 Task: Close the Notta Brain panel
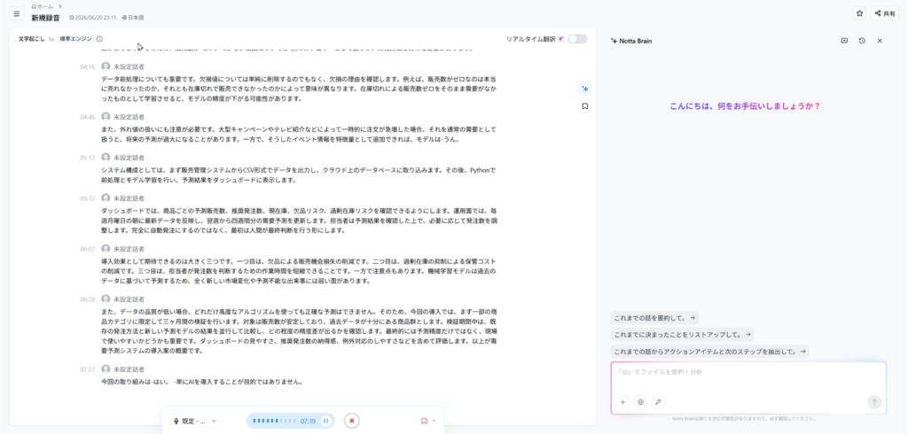pos(880,41)
